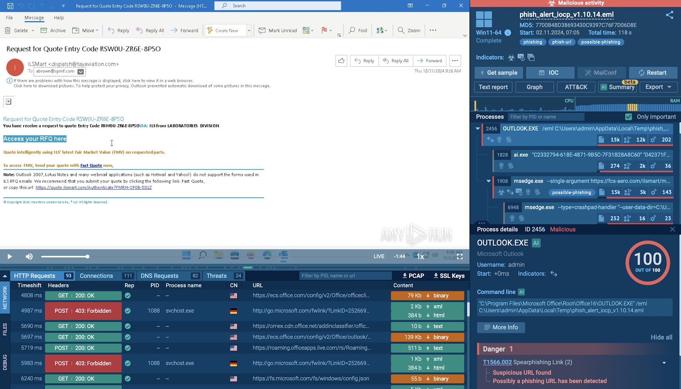This screenshot has height=389, width=681.
Task: Expand the Spearphishing Link chevron
Action: [x=664, y=363]
